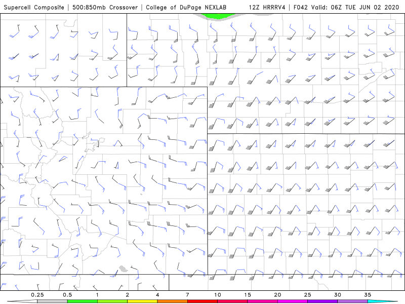This screenshot has width=405, height=304.
Task: Click the orange 4-7 color bar segment
Action: (172, 301)
